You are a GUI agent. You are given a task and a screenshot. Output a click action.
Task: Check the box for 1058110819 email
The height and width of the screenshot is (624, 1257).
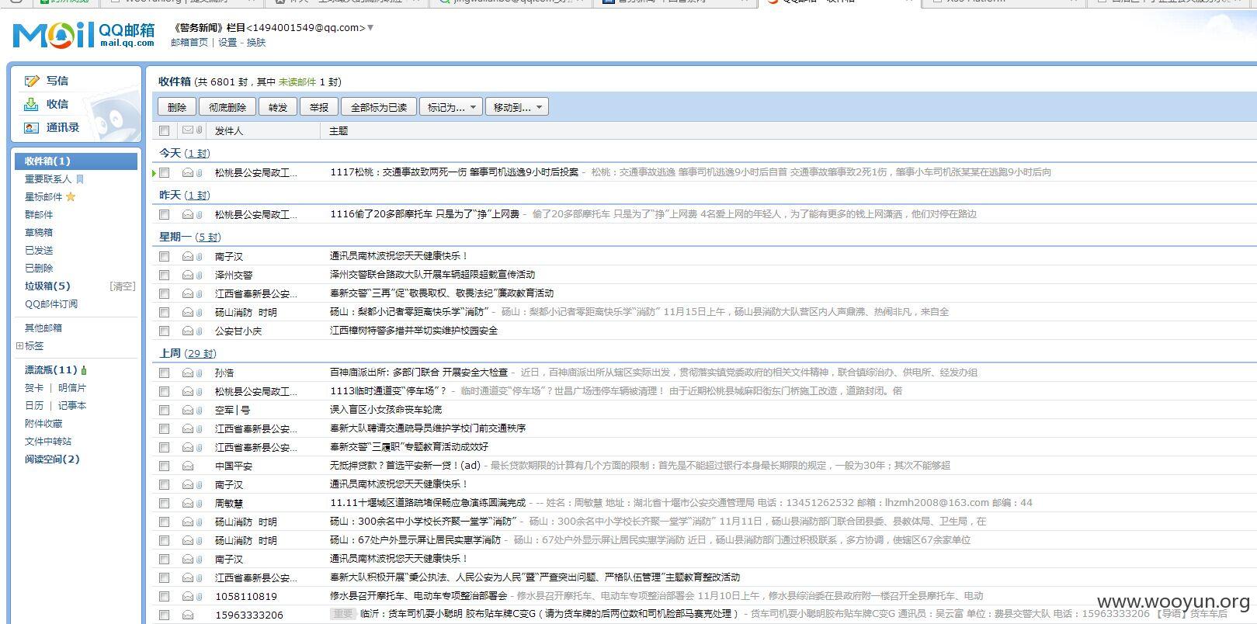pyautogui.click(x=164, y=596)
